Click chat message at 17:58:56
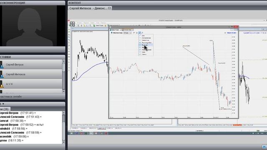The width and height of the screenshot is (267, 150). [x=14, y=129]
